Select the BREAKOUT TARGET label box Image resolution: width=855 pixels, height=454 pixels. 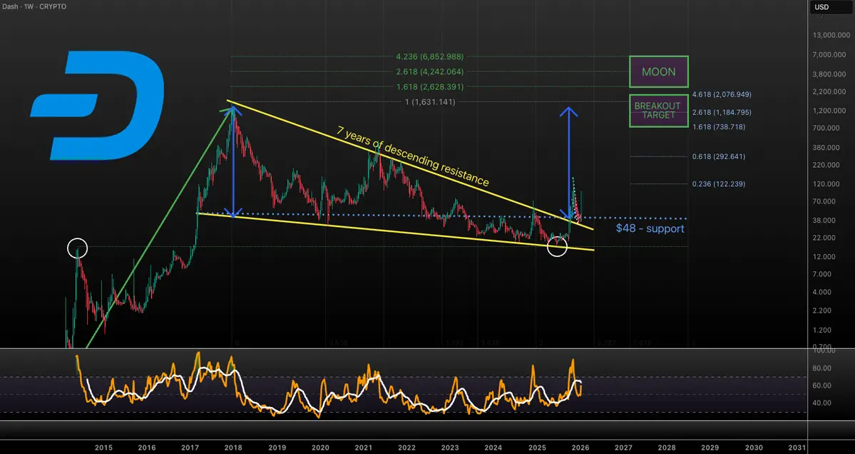click(659, 111)
